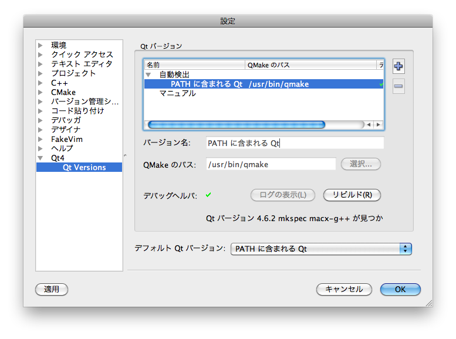The image size is (456, 339).
Task: Click the minus icon to remove Qt version
Action: 398,86
